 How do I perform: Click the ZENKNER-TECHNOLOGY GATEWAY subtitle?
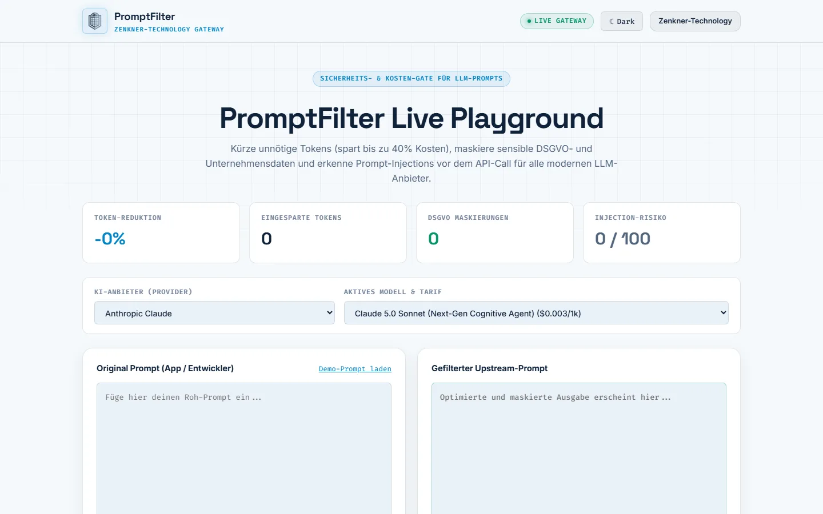tap(169, 29)
